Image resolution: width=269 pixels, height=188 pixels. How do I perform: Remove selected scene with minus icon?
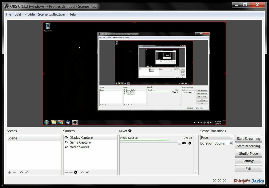[x=14, y=172]
